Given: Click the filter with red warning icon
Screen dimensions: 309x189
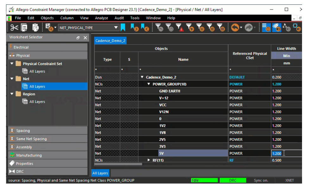Looking at the screenshot, I should coord(180,27).
